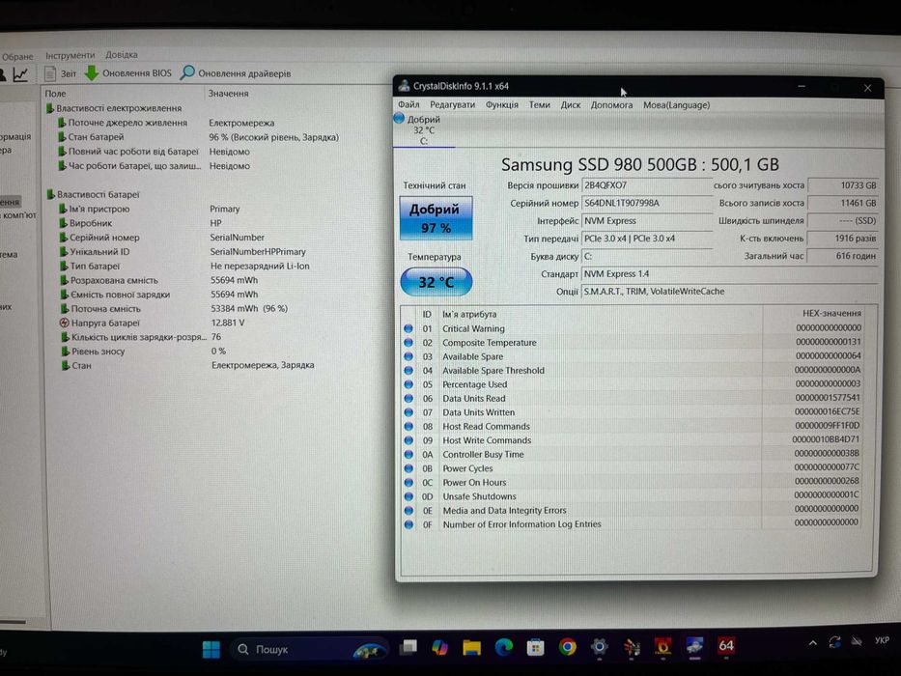Click the CrystalDiskInfo title bar app icon
Screen dimensions: 901x676
tap(404, 86)
